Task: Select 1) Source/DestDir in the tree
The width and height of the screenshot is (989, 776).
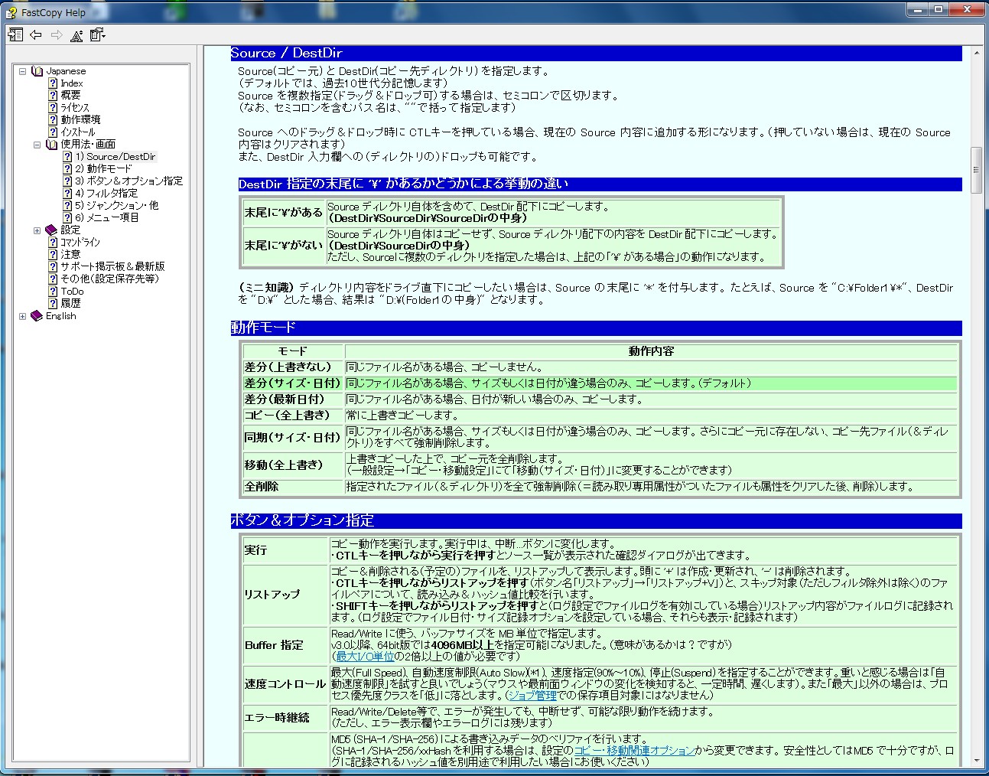Action: point(115,156)
